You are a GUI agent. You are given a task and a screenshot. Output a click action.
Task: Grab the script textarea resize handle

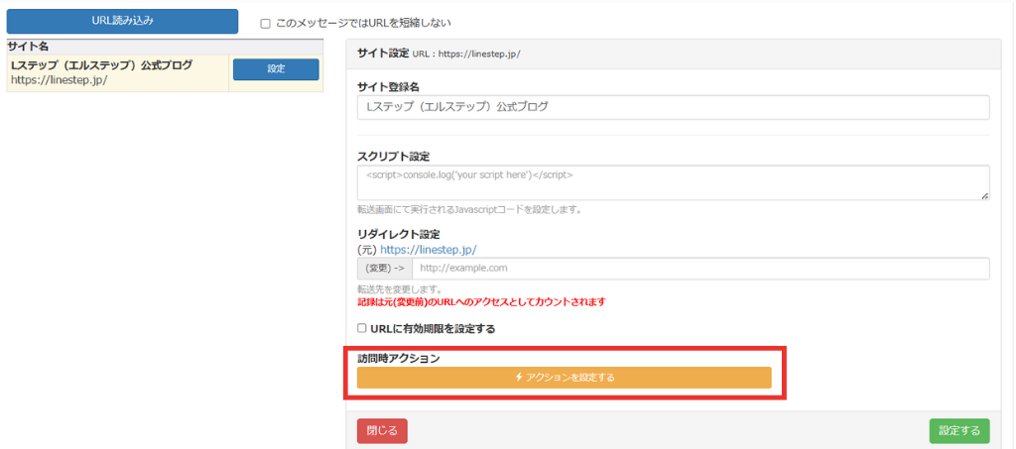click(984, 196)
